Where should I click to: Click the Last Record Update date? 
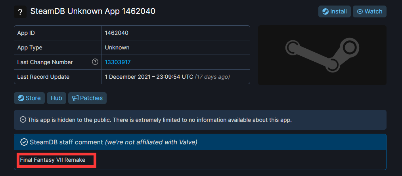148,76
